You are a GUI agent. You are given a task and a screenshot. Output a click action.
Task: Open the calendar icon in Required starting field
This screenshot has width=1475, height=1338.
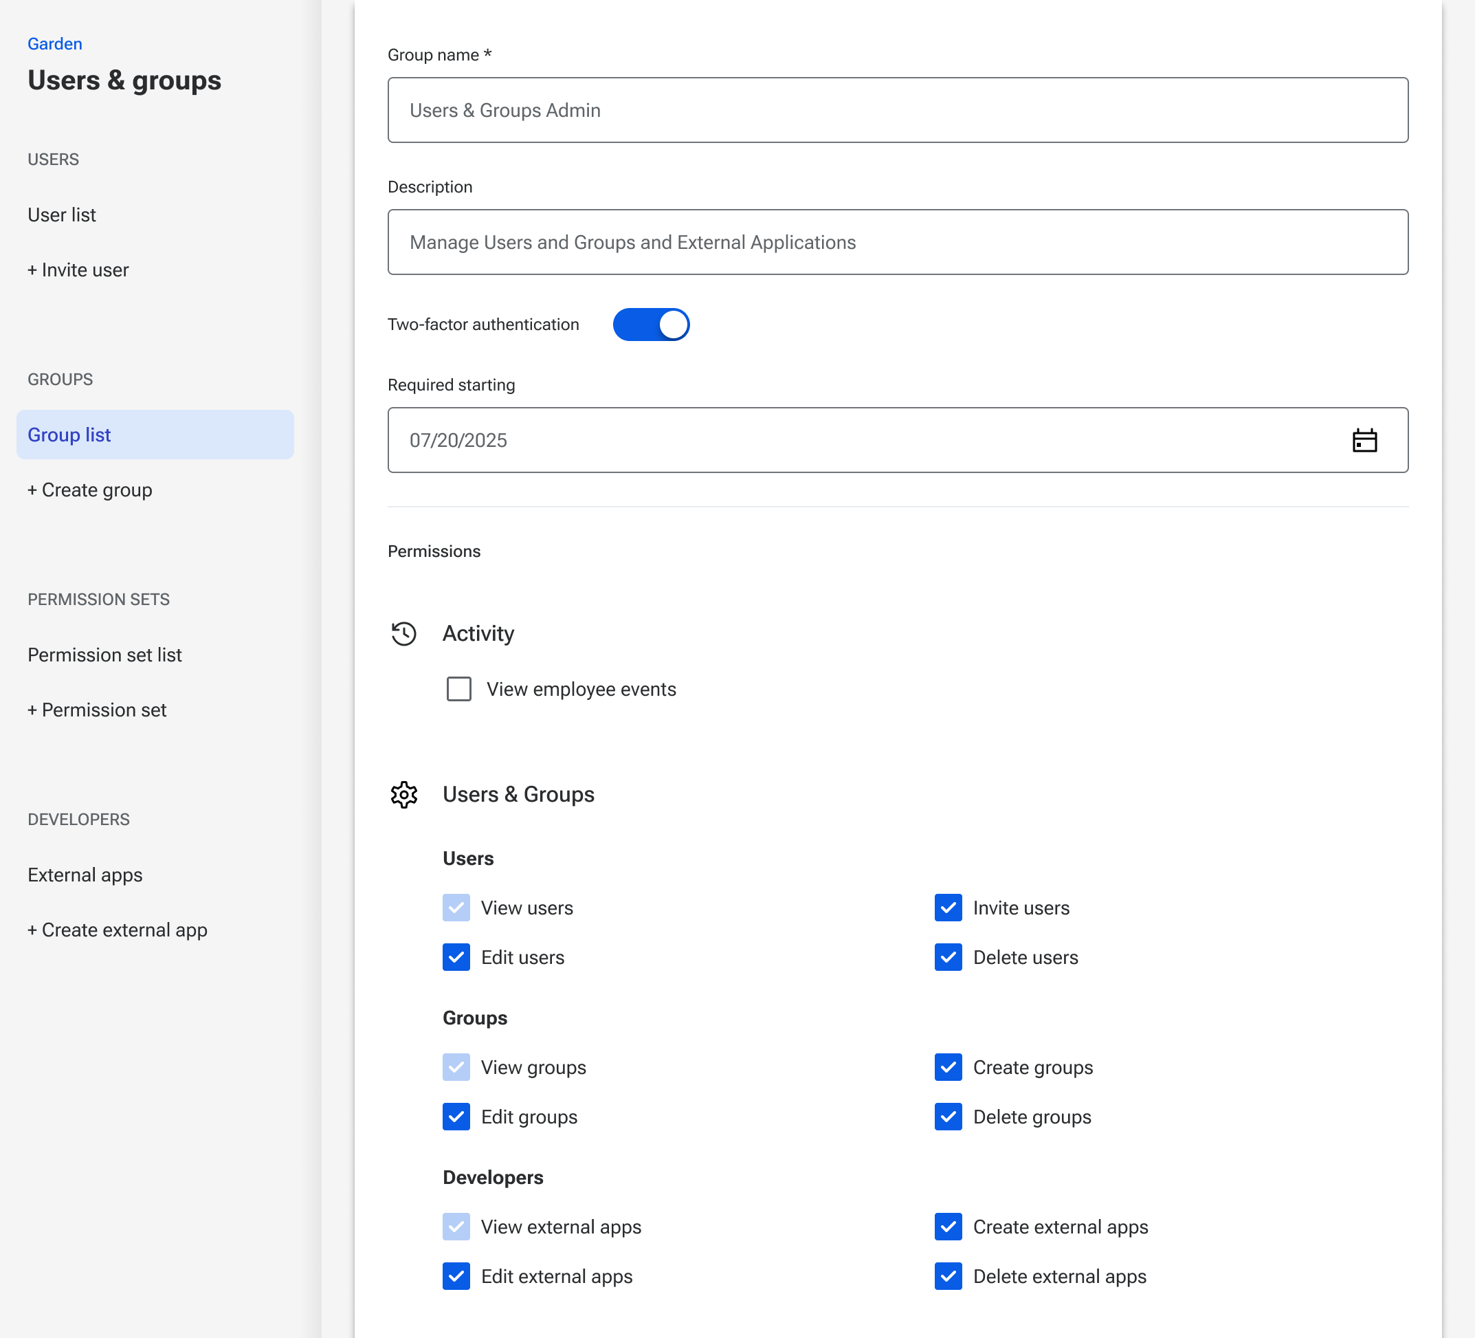point(1365,440)
